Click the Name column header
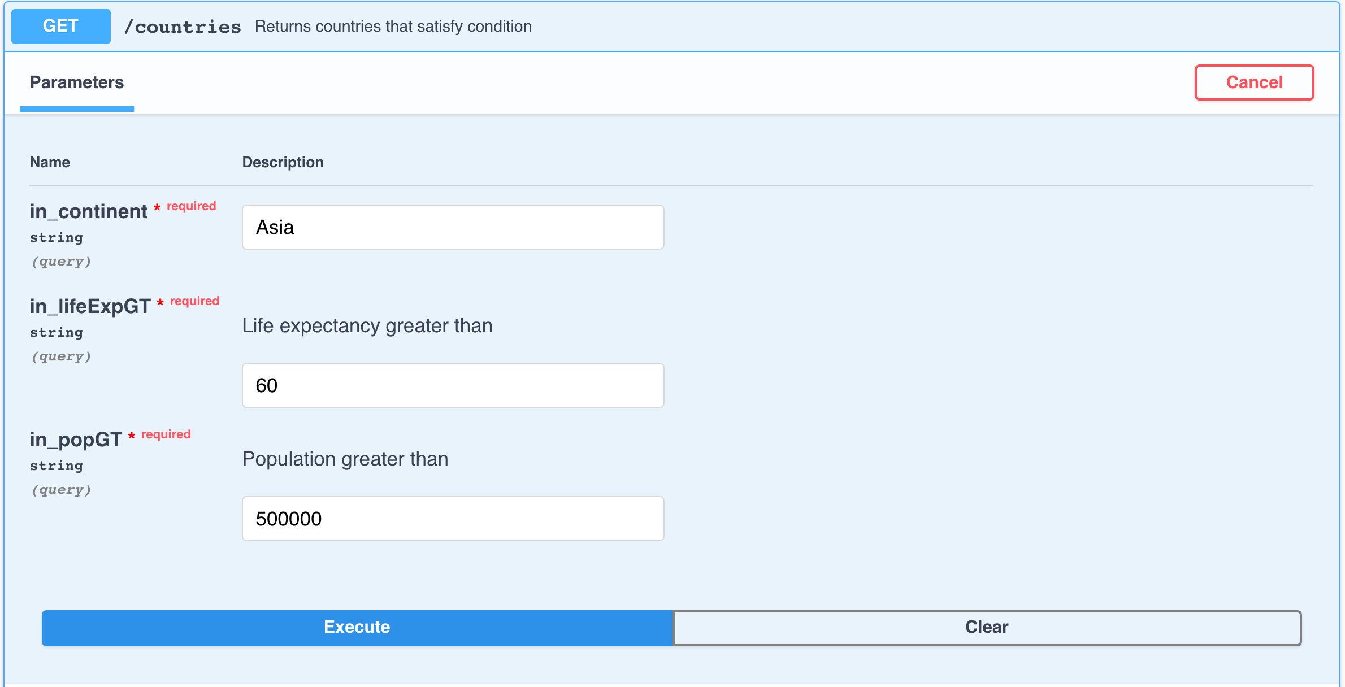1345x687 pixels. (50, 162)
